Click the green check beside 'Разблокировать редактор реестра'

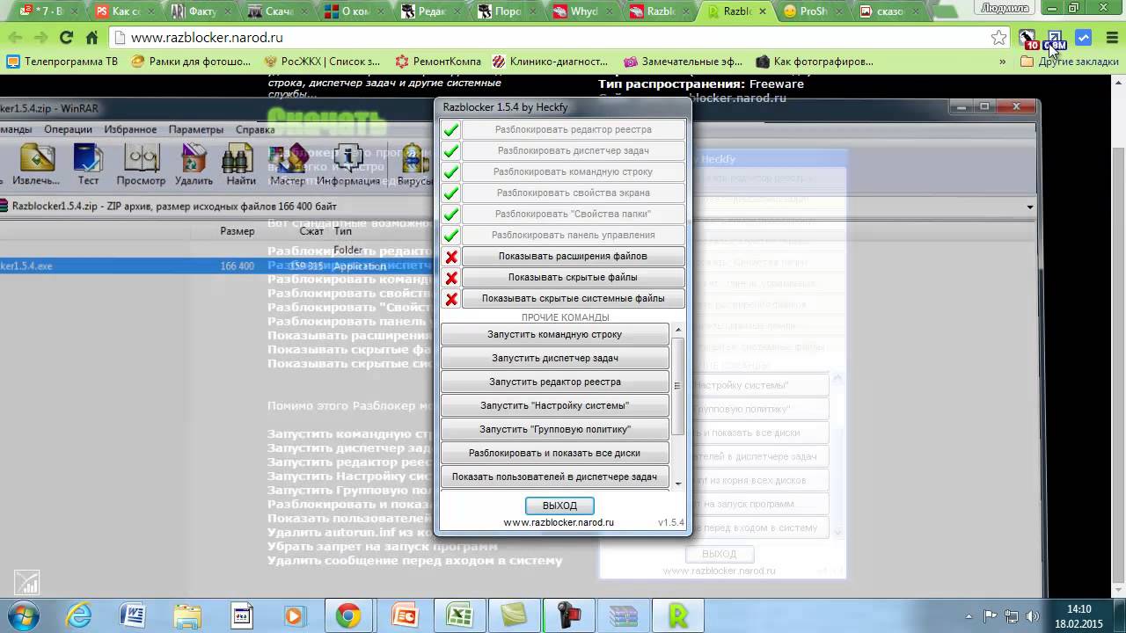[x=451, y=130]
